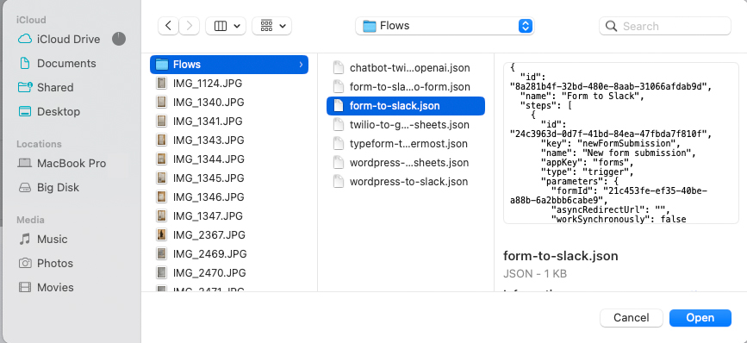Select typeform-t...ermost.json file
747x343 pixels.
tap(406, 144)
